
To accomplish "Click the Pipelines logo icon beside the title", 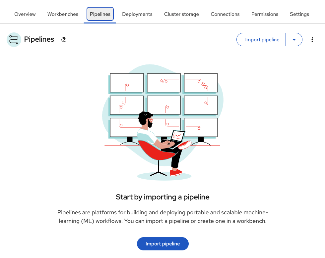I will [x=14, y=40].
